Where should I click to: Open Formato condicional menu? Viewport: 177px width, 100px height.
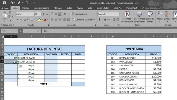127,17
